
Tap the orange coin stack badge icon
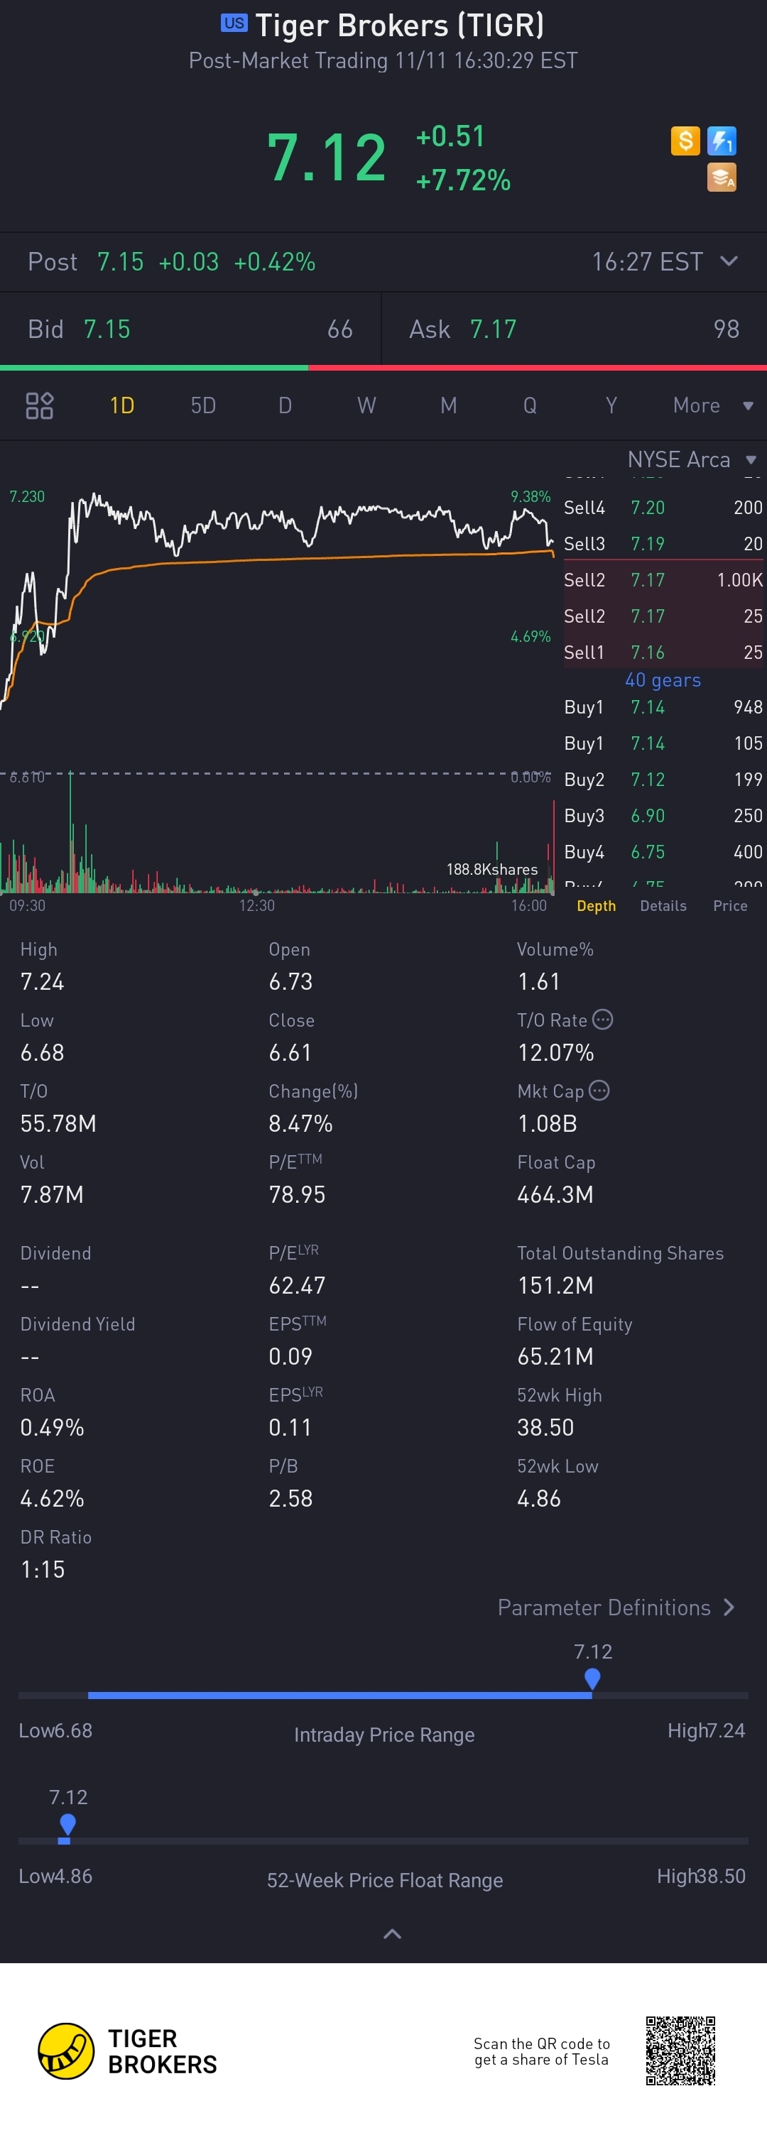point(722,177)
